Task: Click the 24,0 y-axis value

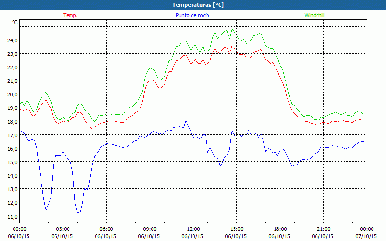Action: coord(13,40)
